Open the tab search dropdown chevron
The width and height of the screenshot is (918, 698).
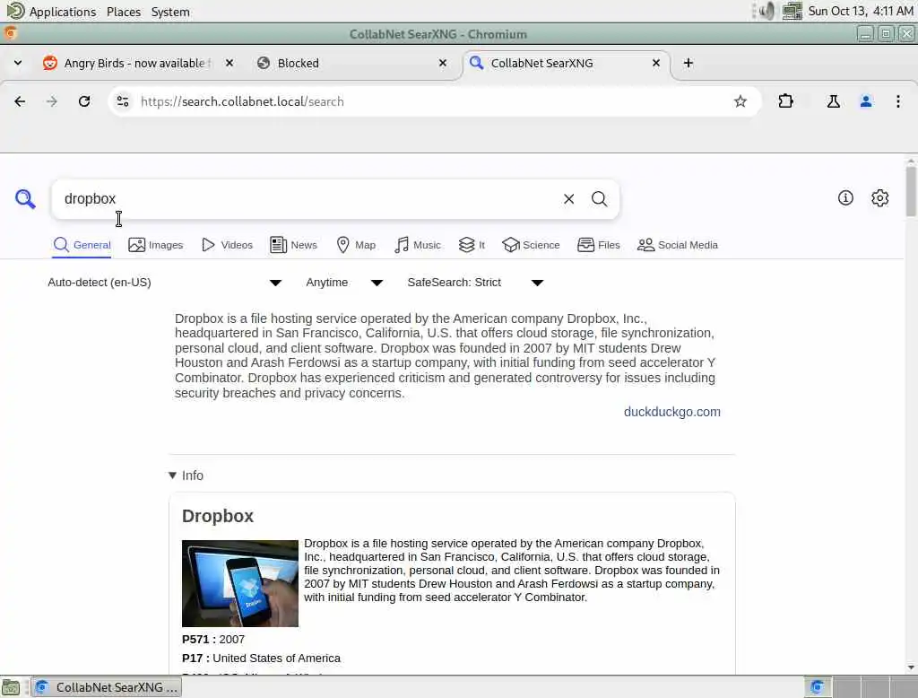coord(18,63)
